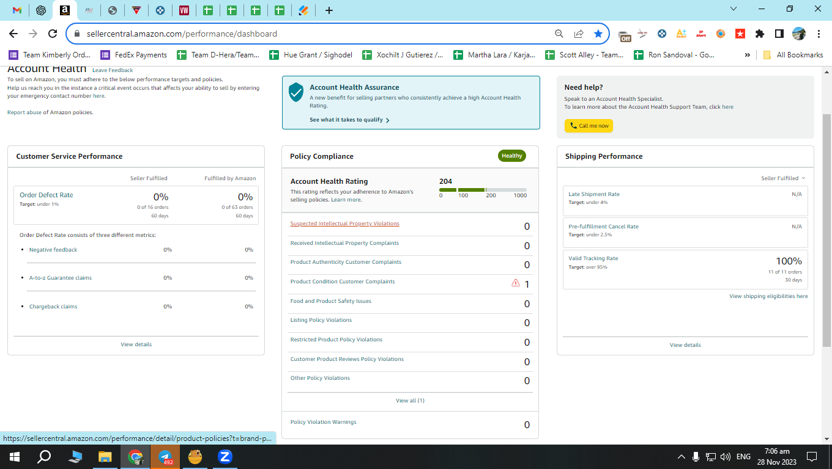Share this page using the share icon

(x=579, y=34)
